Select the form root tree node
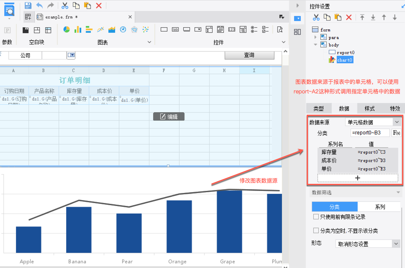This screenshot has width=405, height=268. (325, 30)
